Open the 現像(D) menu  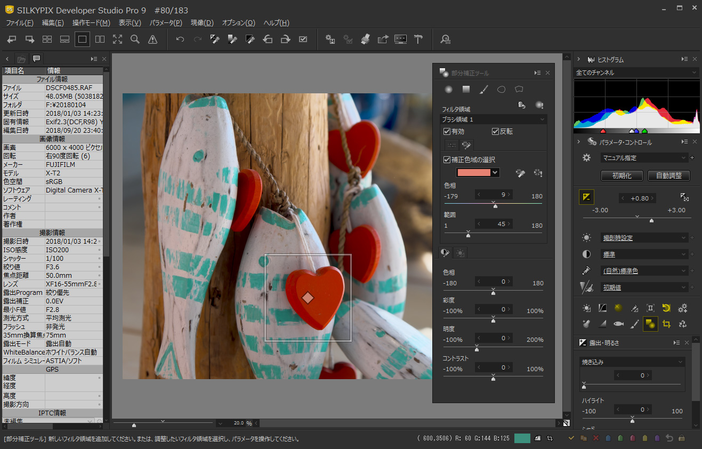[x=202, y=23]
